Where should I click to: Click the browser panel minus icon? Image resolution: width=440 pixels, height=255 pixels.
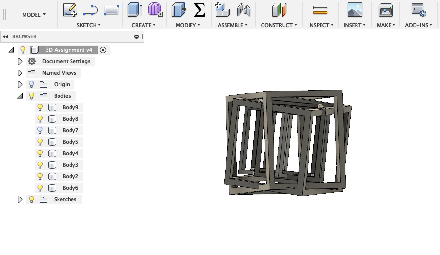pyautogui.click(x=136, y=37)
